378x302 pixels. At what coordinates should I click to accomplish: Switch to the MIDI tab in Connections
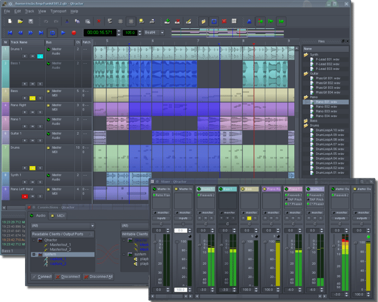click(x=58, y=216)
